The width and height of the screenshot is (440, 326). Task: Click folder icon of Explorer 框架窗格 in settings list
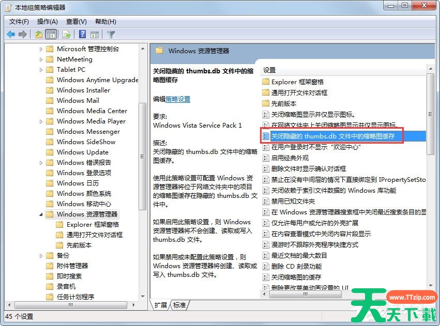pos(266,82)
